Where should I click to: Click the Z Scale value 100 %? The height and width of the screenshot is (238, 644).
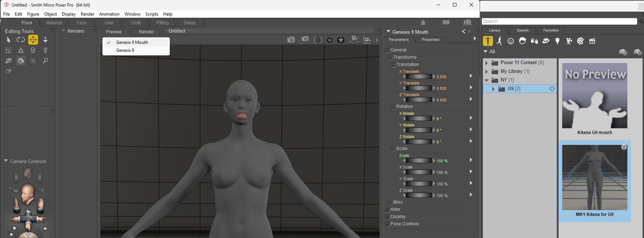pos(442,196)
